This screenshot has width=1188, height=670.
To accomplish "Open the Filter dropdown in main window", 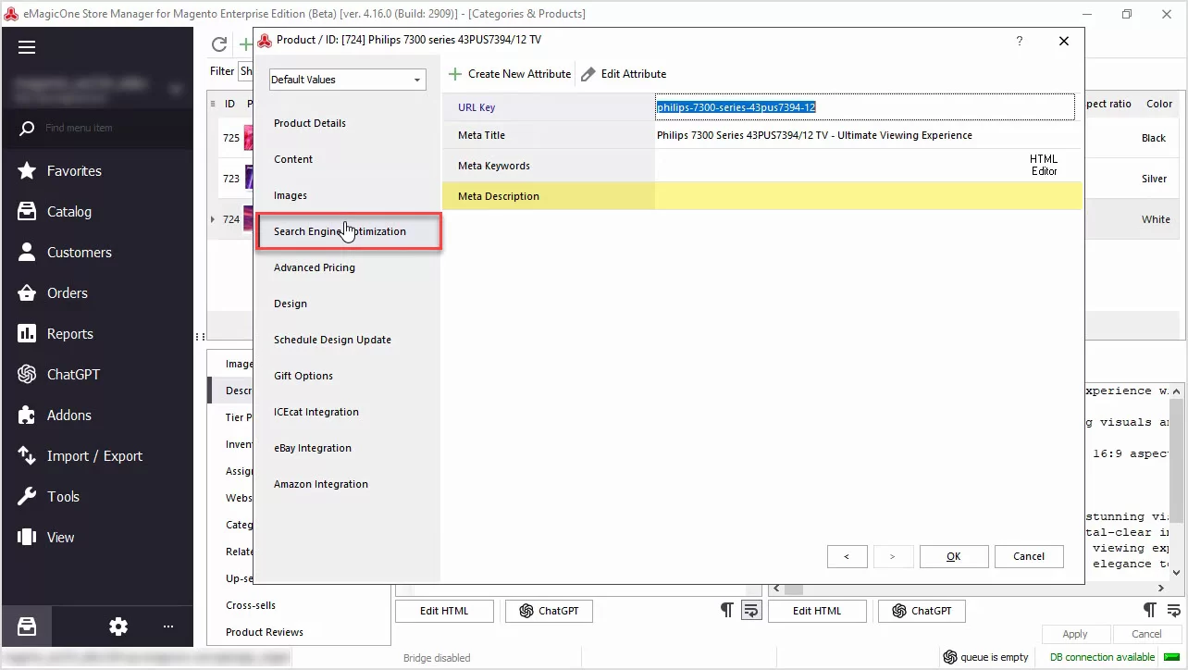I will tap(246, 71).
